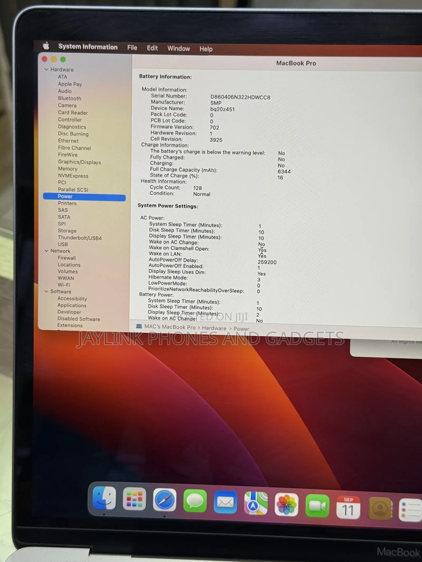The width and height of the screenshot is (422, 562).
Task: Select ATA in the sidebar
Action: [x=63, y=77]
